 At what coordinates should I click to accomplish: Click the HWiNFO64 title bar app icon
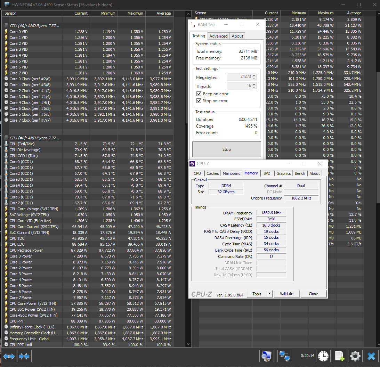tap(7, 5)
